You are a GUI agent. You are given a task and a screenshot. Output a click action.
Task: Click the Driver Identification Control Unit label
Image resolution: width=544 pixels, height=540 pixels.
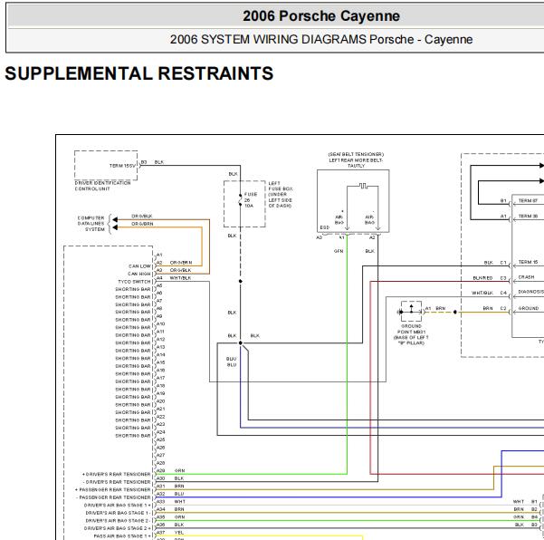(x=102, y=186)
